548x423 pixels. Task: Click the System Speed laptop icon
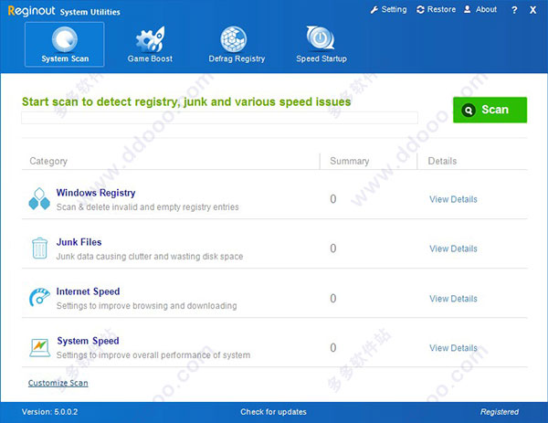(x=39, y=347)
